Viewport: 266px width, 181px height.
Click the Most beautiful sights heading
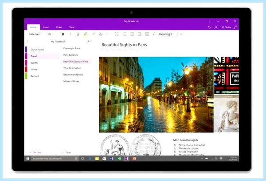click(186, 140)
